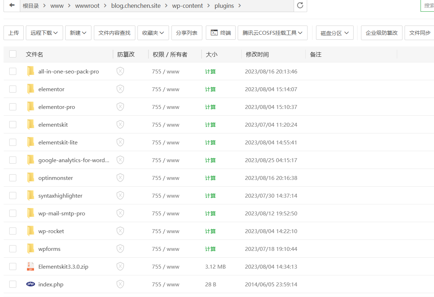This screenshot has width=434, height=297.
Task: Open the 新建 dropdown menu
Action: pyautogui.click(x=78, y=33)
